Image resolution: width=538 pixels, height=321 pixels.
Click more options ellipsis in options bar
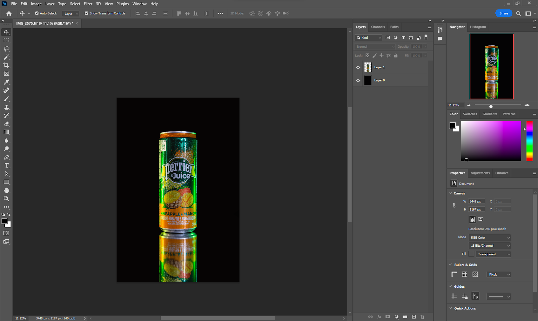pyautogui.click(x=220, y=13)
